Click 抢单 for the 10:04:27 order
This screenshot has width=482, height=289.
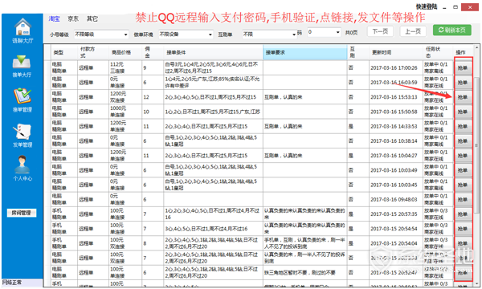[463, 156]
